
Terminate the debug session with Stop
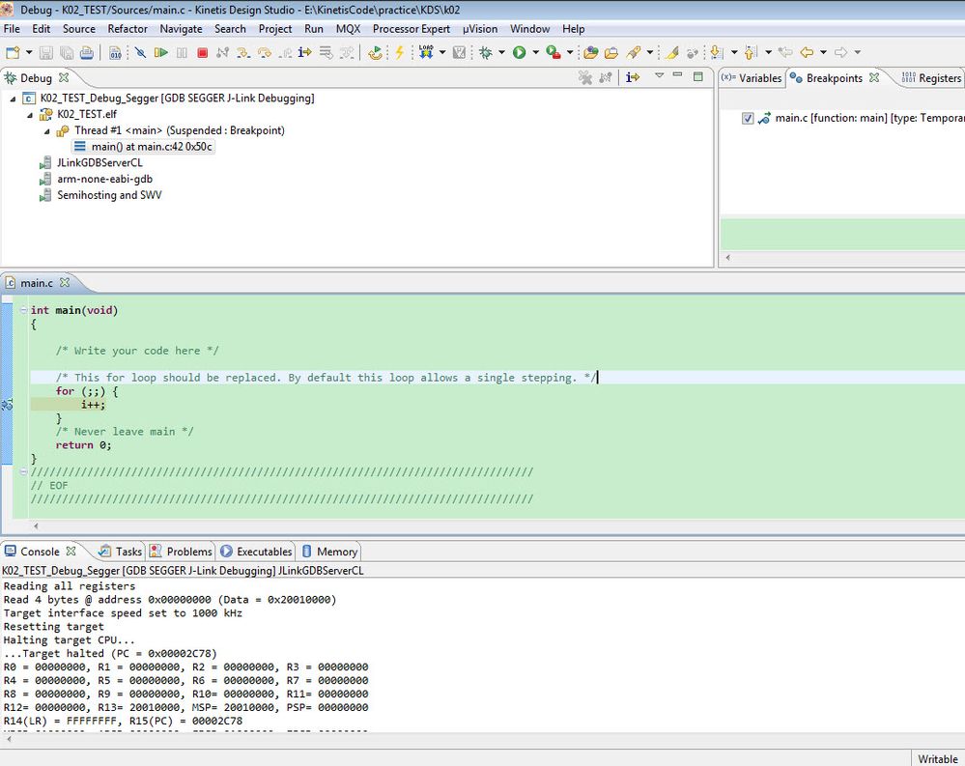point(202,53)
